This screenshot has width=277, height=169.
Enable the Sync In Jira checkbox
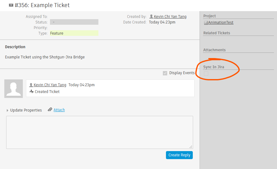pos(206,74)
